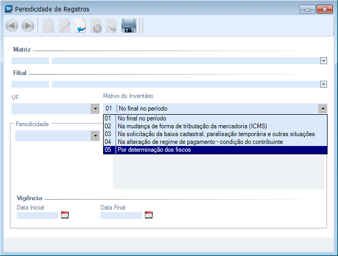This screenshot has width=338, height=256.
Task: Collapse the Motivo do Inventário dropdown arrow
Action: (x=323, y=108)
